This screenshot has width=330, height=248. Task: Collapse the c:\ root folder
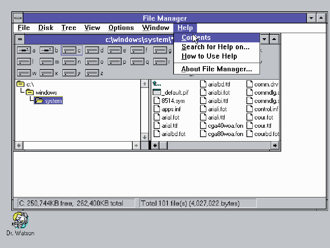point(20,84)
